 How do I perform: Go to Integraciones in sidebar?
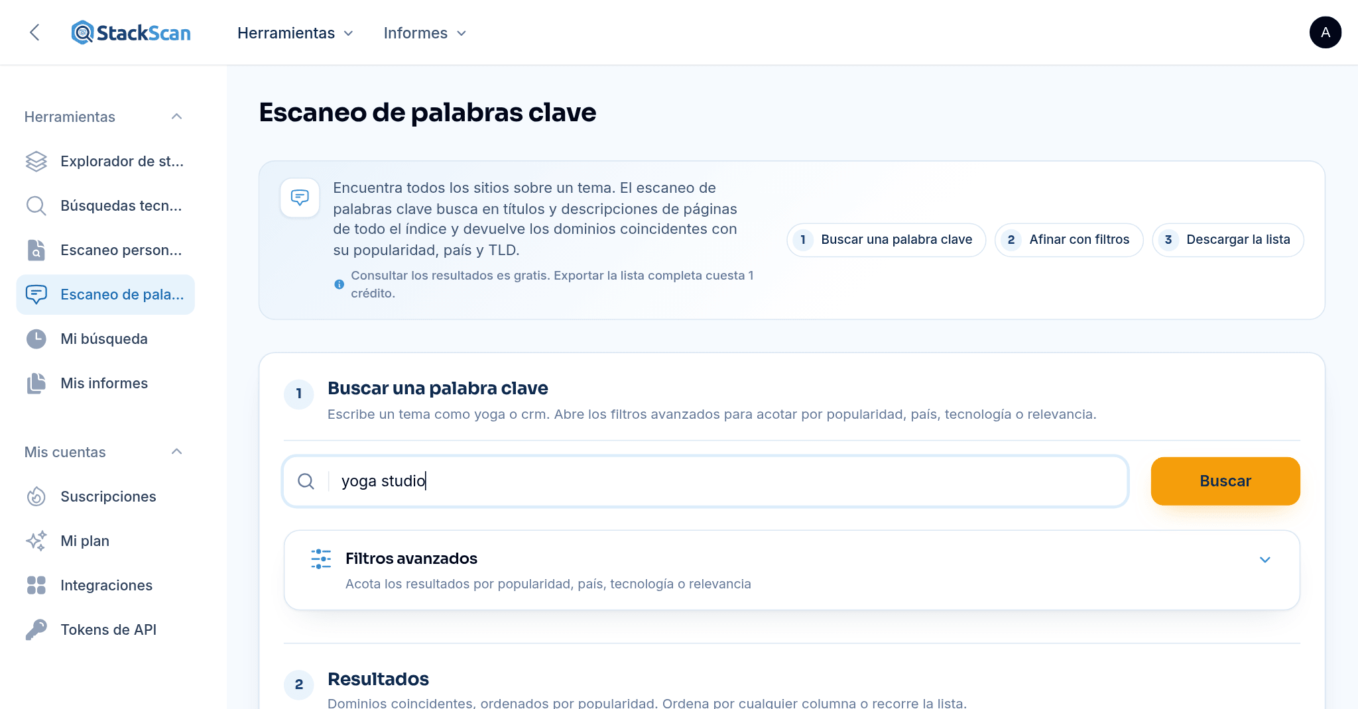(105, 585)
